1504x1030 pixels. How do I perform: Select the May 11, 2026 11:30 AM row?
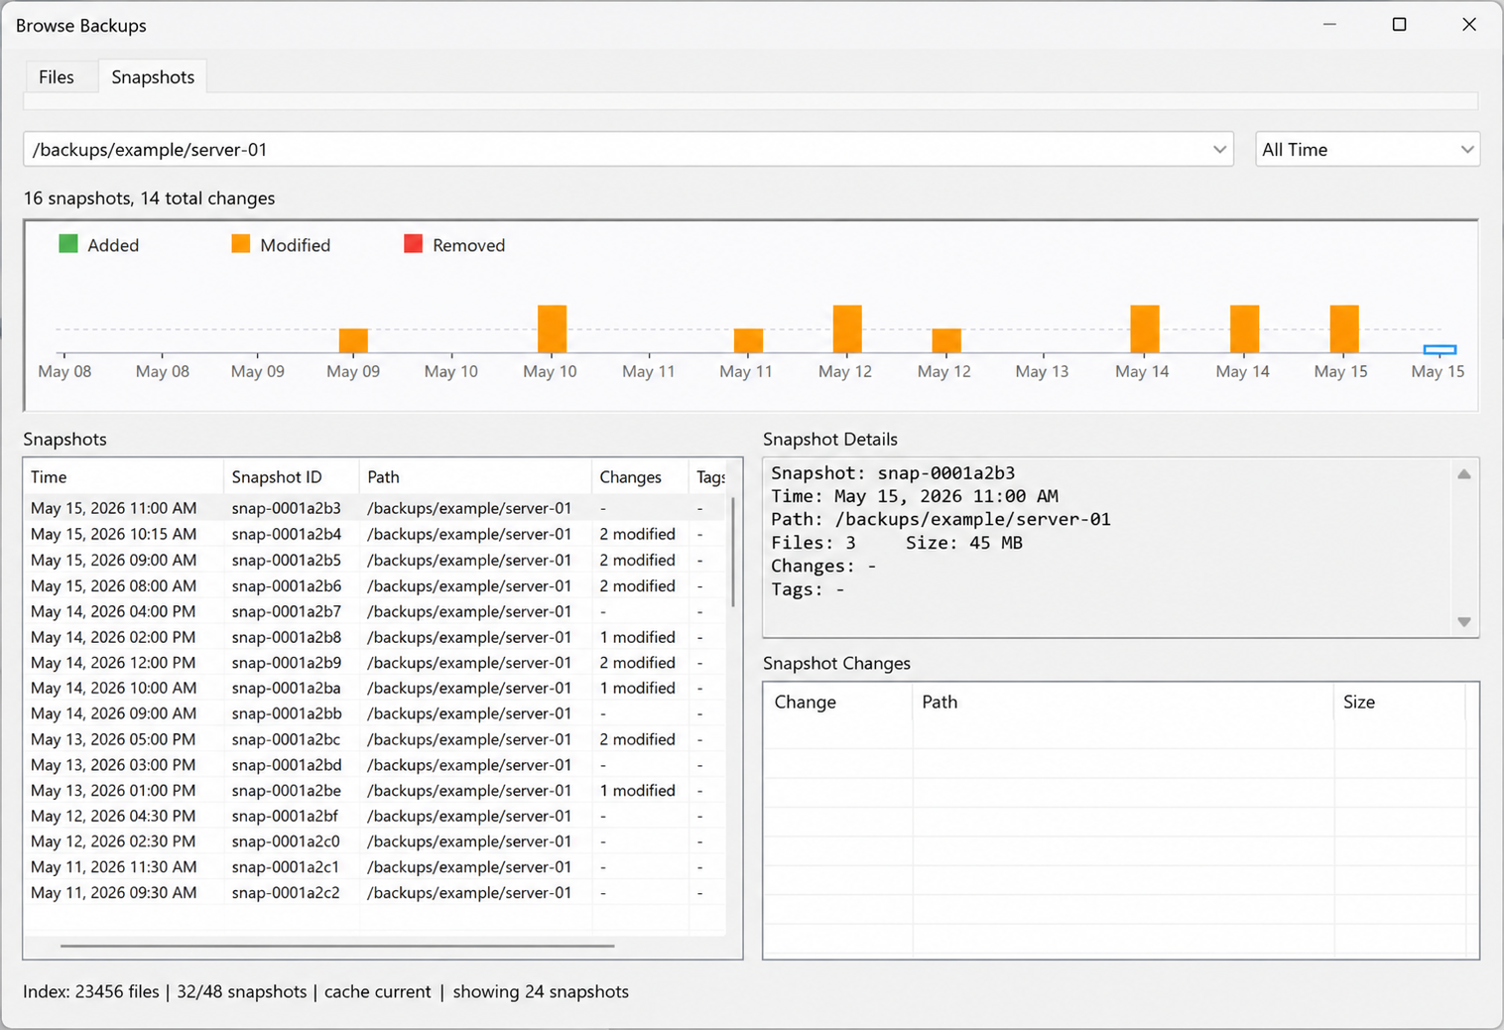375,866
